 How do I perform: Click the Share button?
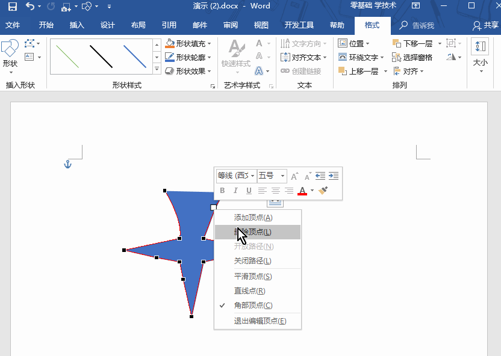(486, 25)
